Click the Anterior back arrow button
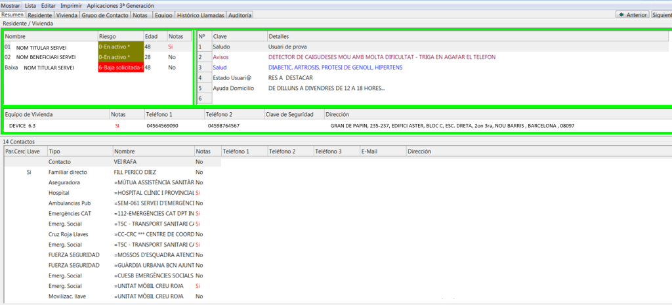This screenshot has width=672, height=305. pyautogui.click(x=632, y=14)
